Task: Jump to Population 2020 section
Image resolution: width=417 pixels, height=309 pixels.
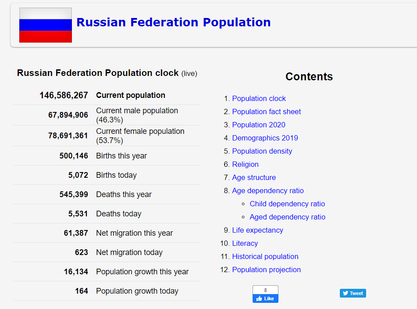Action: [259, 125]
